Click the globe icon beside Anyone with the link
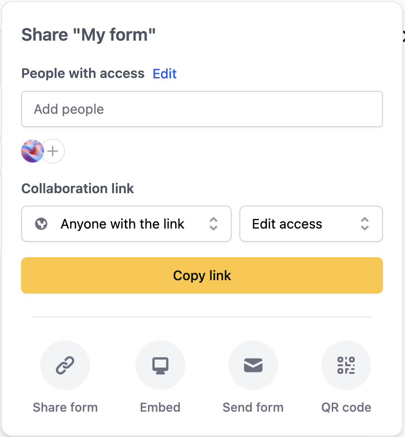 41,224
